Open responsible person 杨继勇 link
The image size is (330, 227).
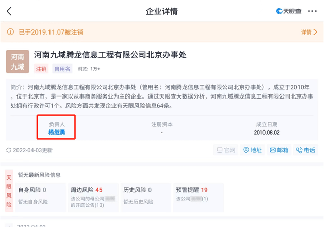coord(57,132)
